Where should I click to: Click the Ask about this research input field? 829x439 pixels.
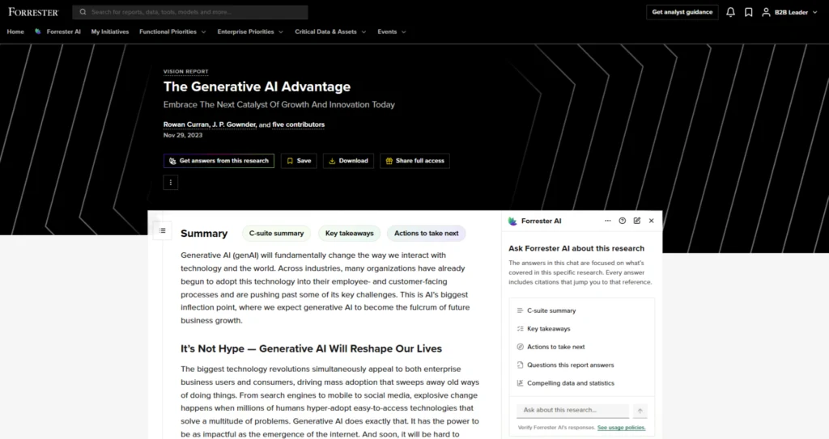[572, 411]
